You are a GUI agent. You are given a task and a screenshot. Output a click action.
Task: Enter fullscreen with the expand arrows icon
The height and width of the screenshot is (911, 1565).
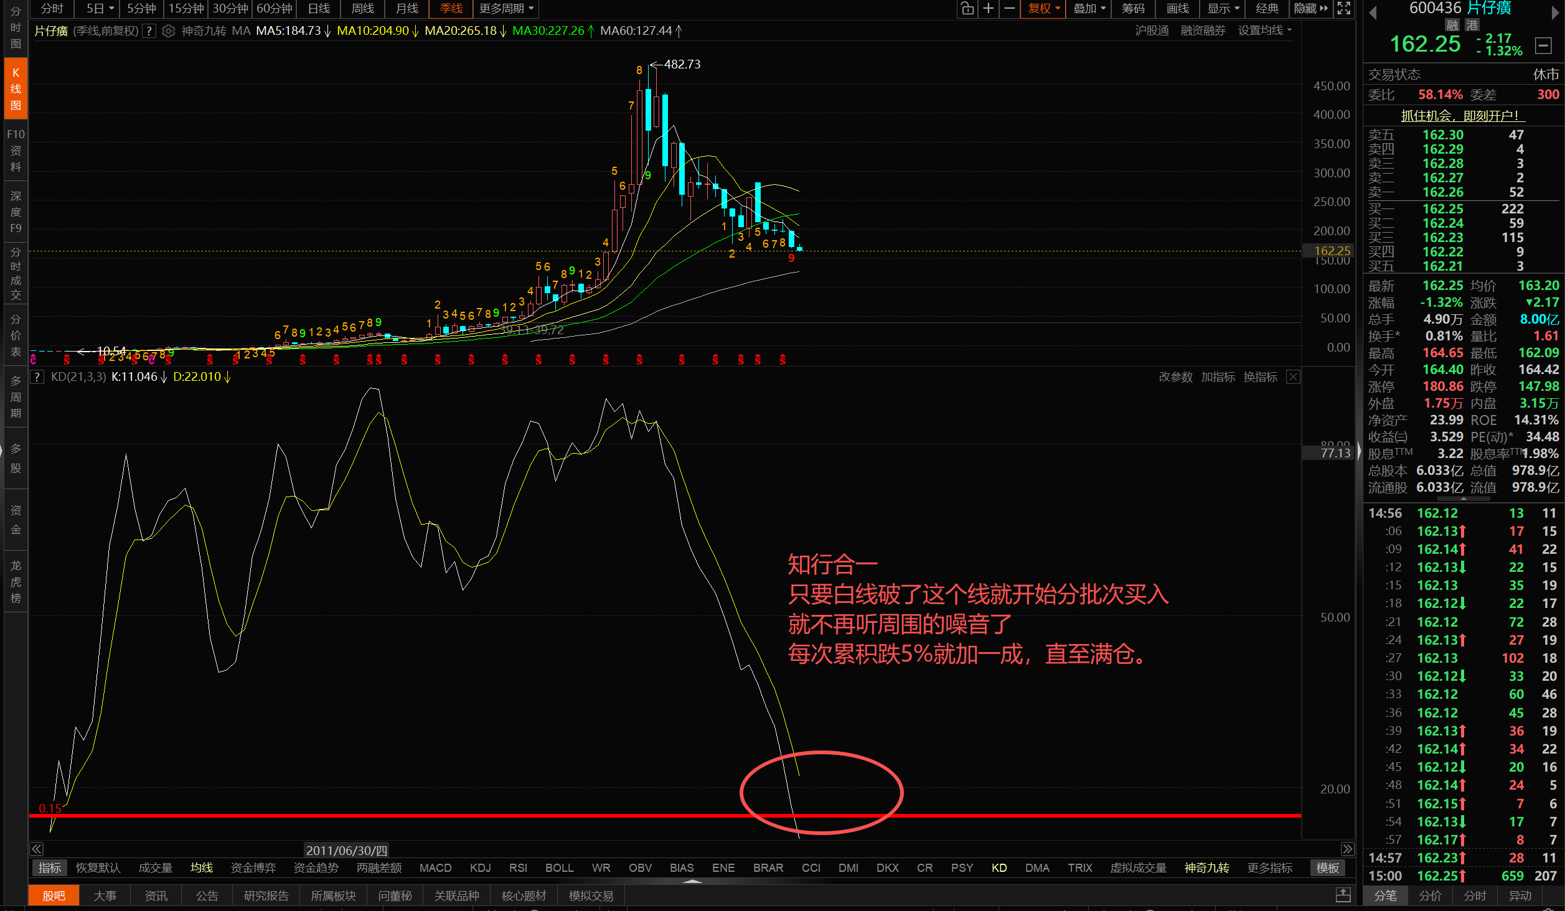coord(1343,9)
